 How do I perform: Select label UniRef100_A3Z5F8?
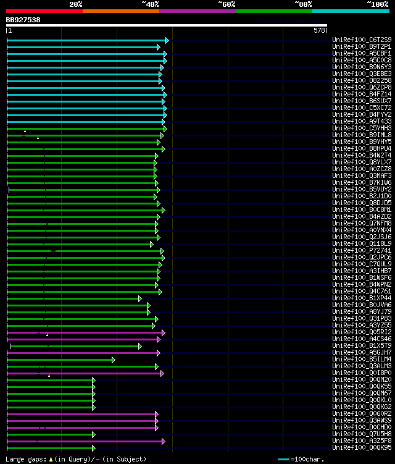[362, 441]
